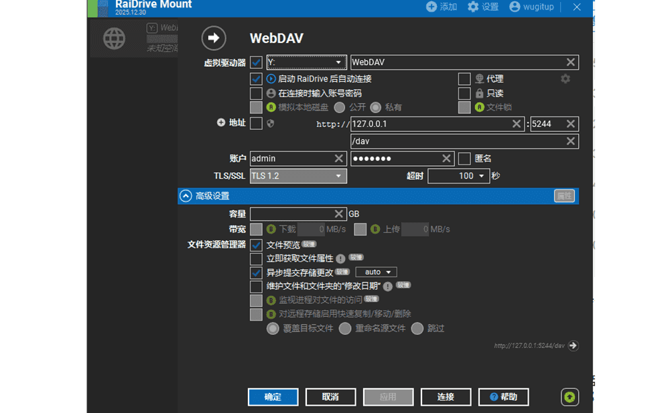Clear the 5244 port field using X

click(x=570, y=124)
